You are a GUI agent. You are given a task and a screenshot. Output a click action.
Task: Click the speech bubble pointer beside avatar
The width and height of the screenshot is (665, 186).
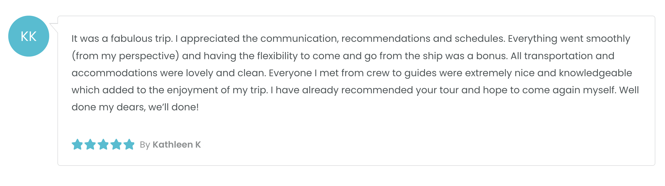point(54,27)
